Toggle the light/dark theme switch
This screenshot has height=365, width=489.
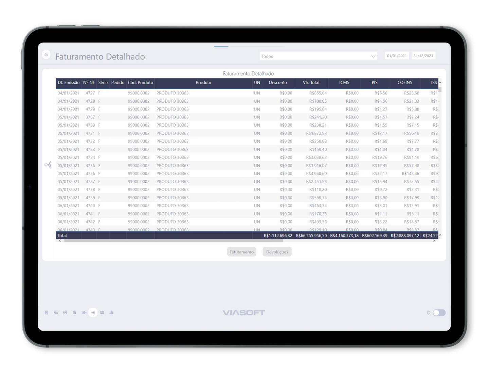pos(439,313)
